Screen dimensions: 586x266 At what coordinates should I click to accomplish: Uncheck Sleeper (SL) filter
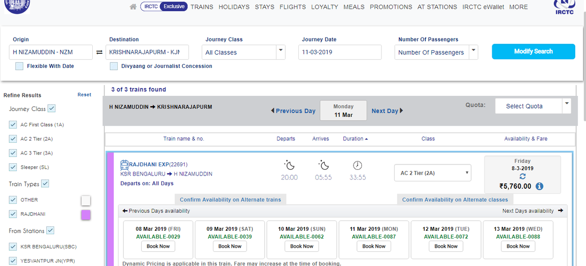click(x=13, y=167)
